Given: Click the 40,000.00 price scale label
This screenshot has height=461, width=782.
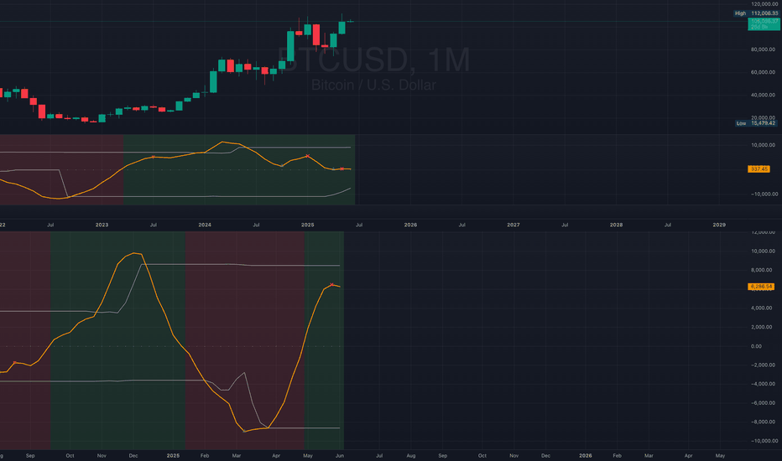Looking at the screenshot, I should 763,95.
